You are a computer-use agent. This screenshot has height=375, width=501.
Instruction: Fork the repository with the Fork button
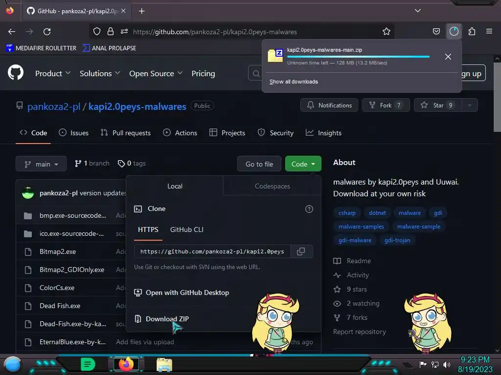coord(386,105)
